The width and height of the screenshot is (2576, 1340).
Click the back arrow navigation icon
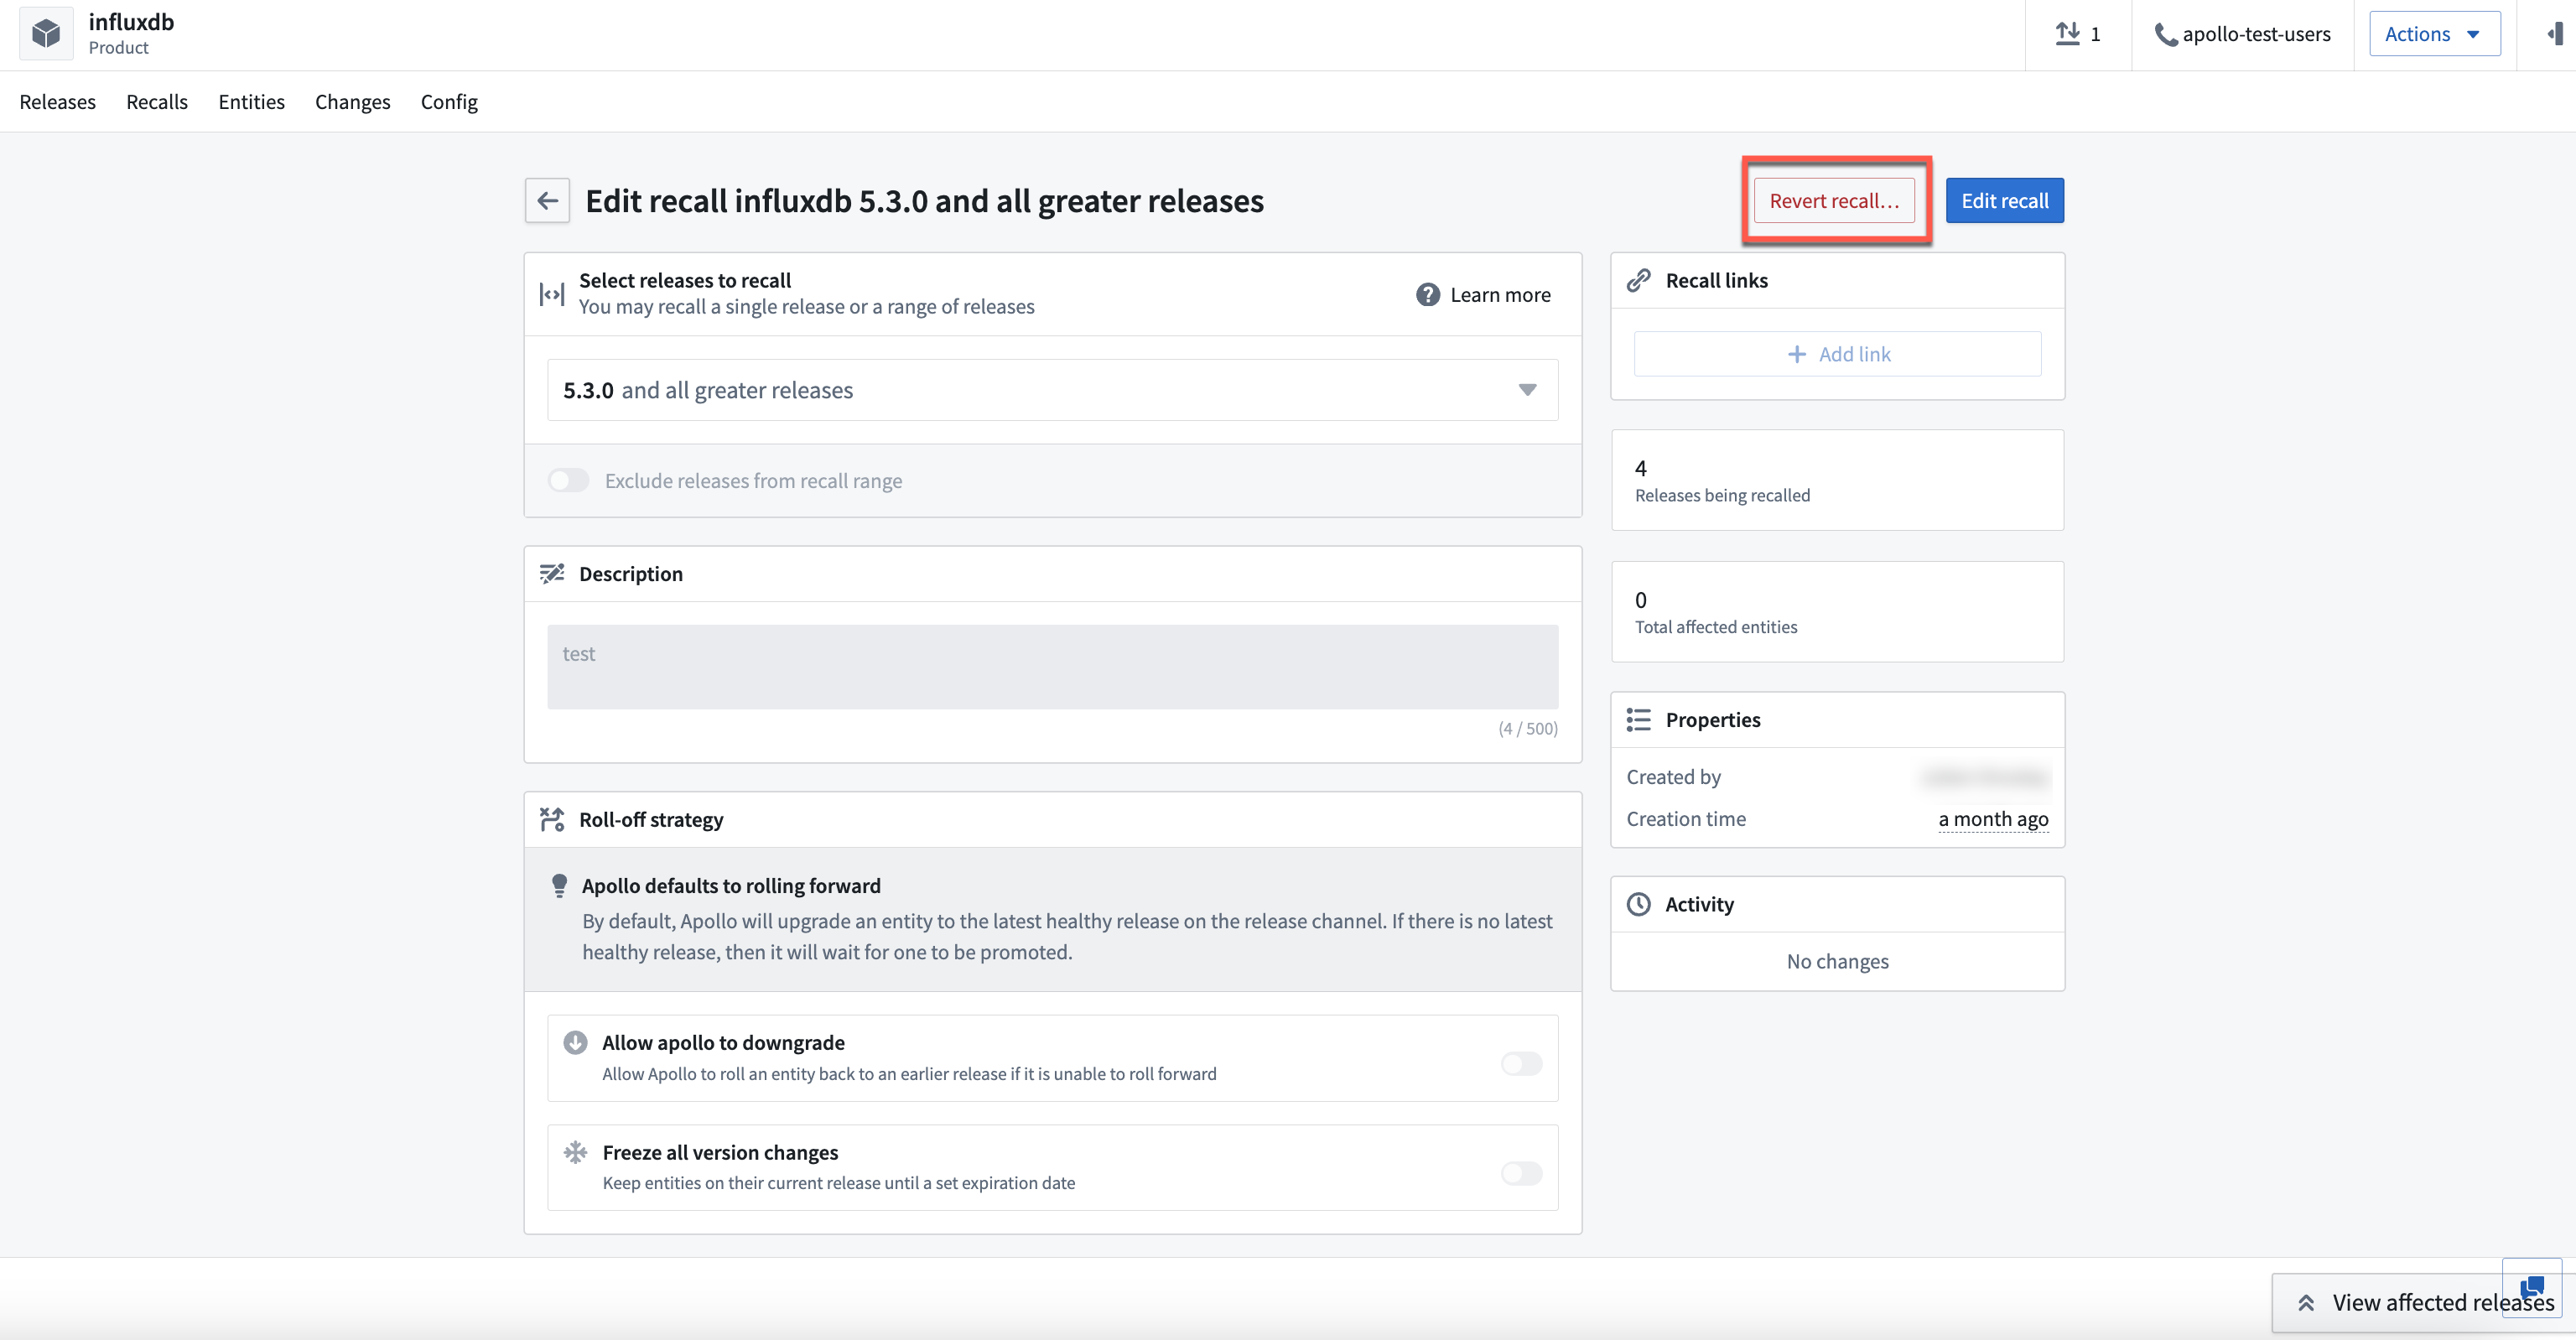[x=547, y=200]
